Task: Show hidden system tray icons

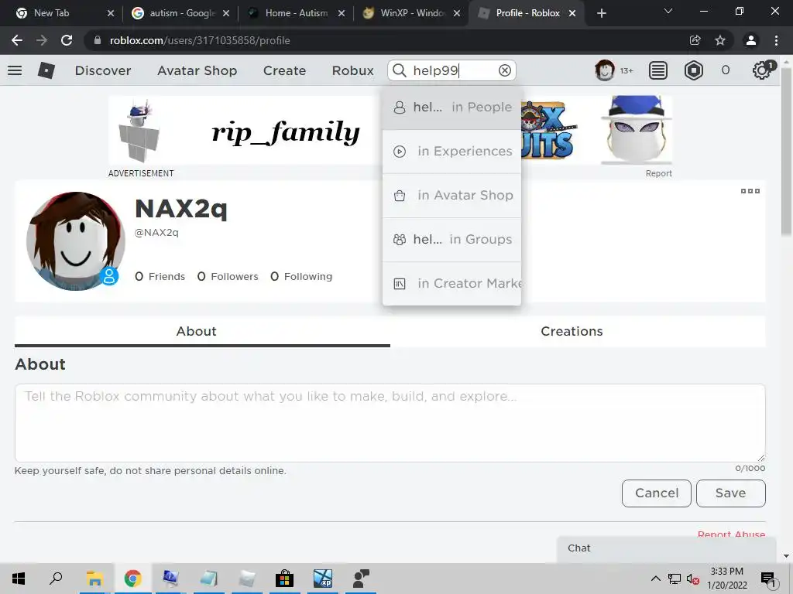Action: pos(655,579)
